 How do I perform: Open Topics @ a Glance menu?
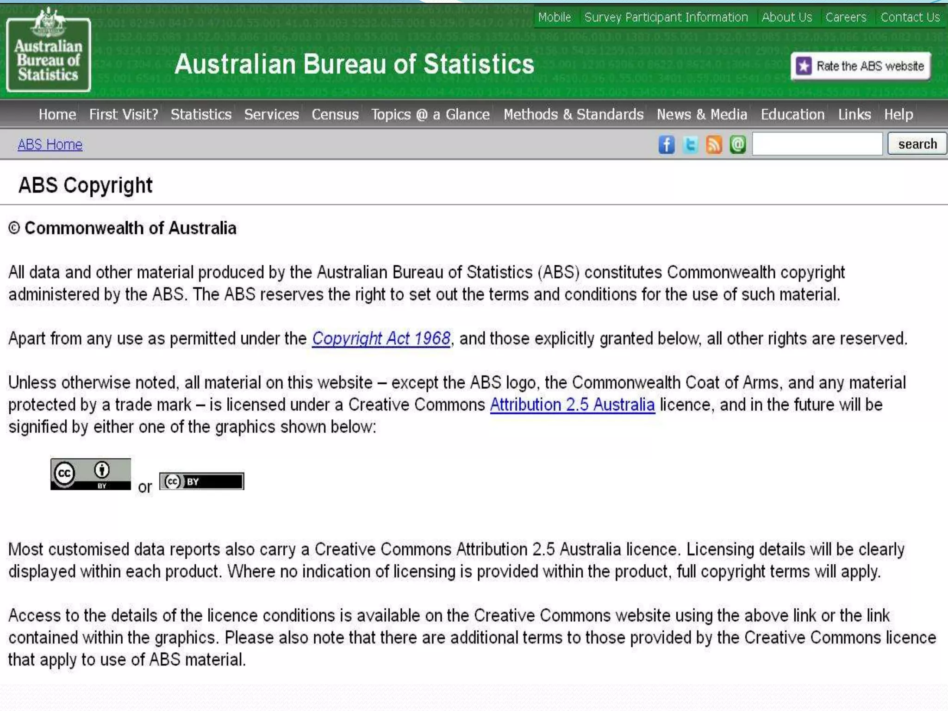pyautogui.click(x=430, y=114)
